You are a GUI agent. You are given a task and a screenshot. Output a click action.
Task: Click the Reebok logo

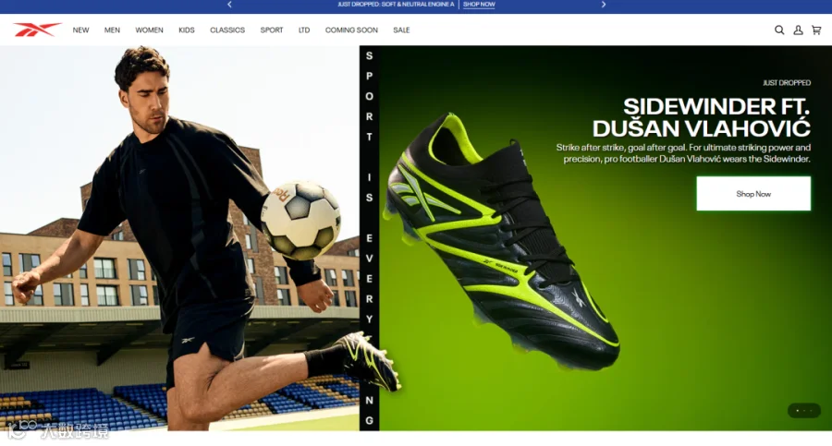[x=37, y=30]
